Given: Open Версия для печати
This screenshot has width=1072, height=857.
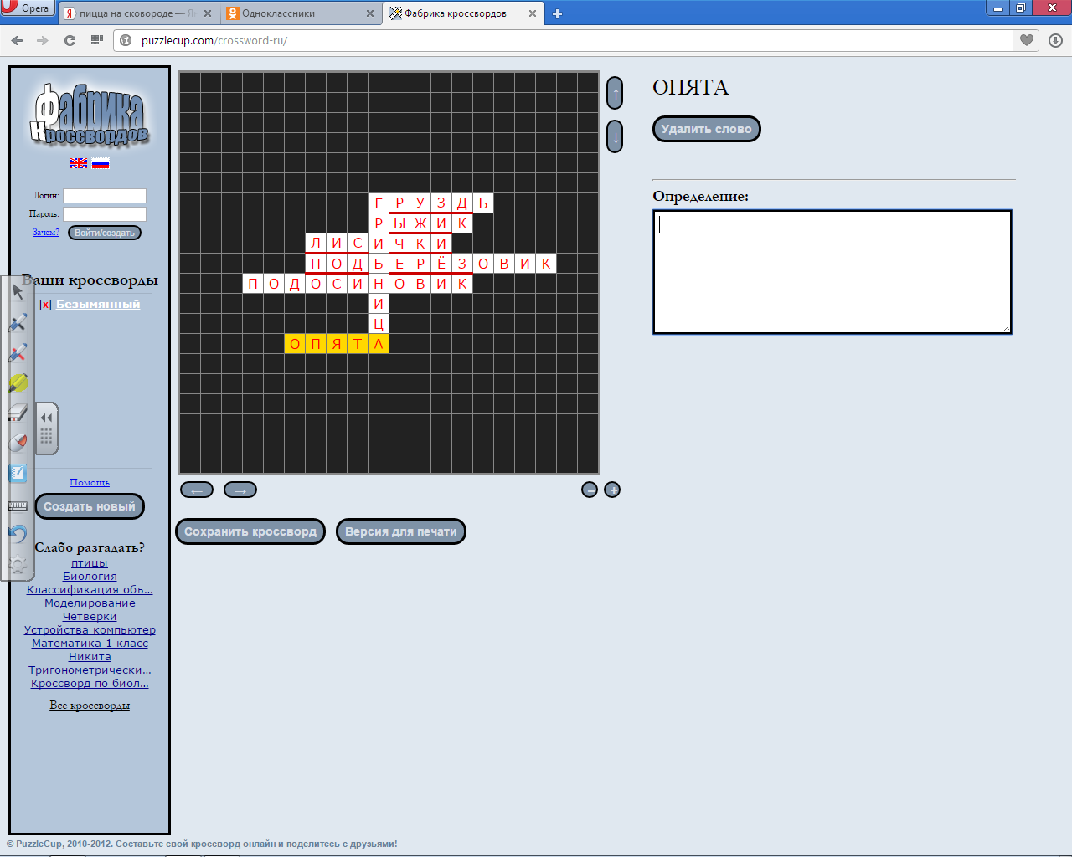Looking at the screenshot, I should tap(401, 531).
